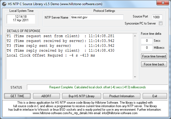Open Buy HS NTP Library

pyautogui.click(x=82, y=96)
